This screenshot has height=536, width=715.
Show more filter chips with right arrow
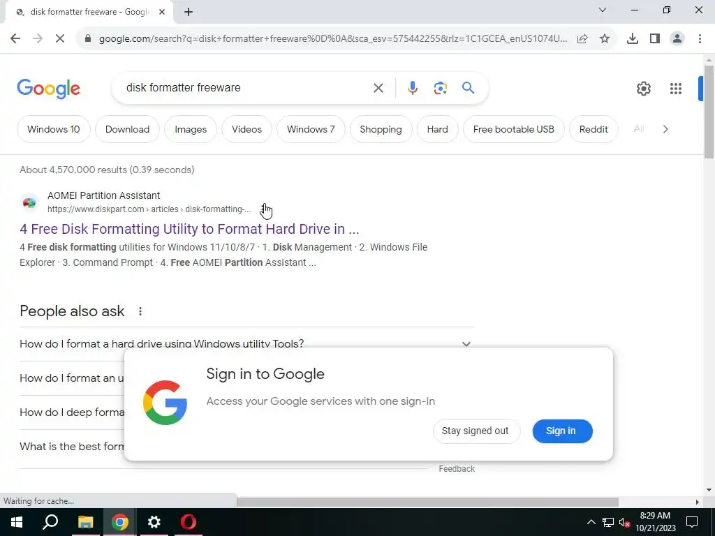coord(665,129)
